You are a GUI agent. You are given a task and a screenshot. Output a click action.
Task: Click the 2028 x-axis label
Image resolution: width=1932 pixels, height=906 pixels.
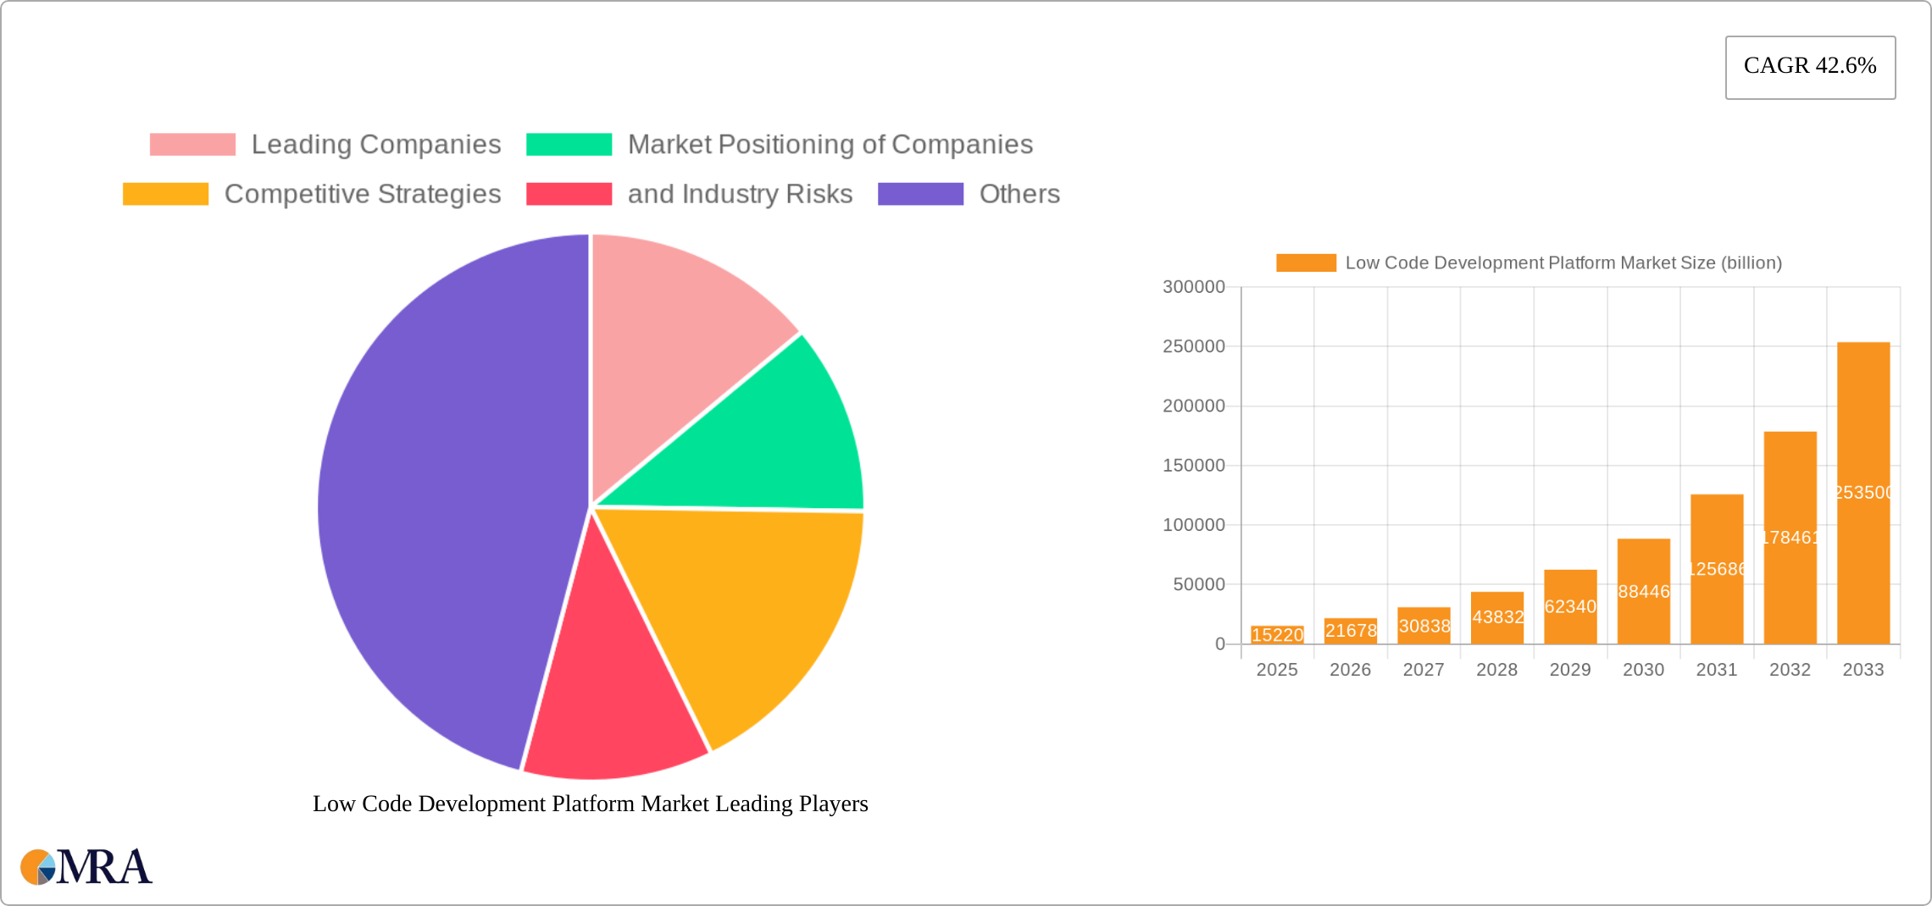click(x=1497, y=670)
